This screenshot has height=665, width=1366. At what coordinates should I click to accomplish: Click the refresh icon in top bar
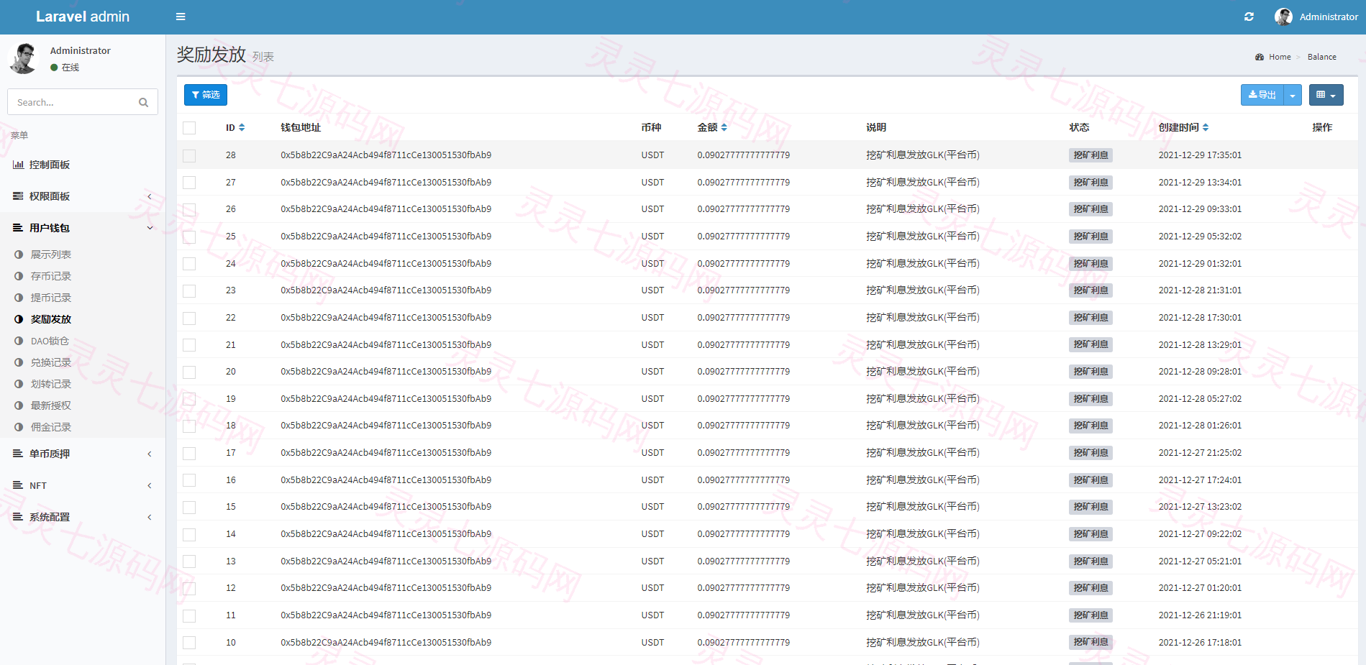click(x=1249, y=17)
